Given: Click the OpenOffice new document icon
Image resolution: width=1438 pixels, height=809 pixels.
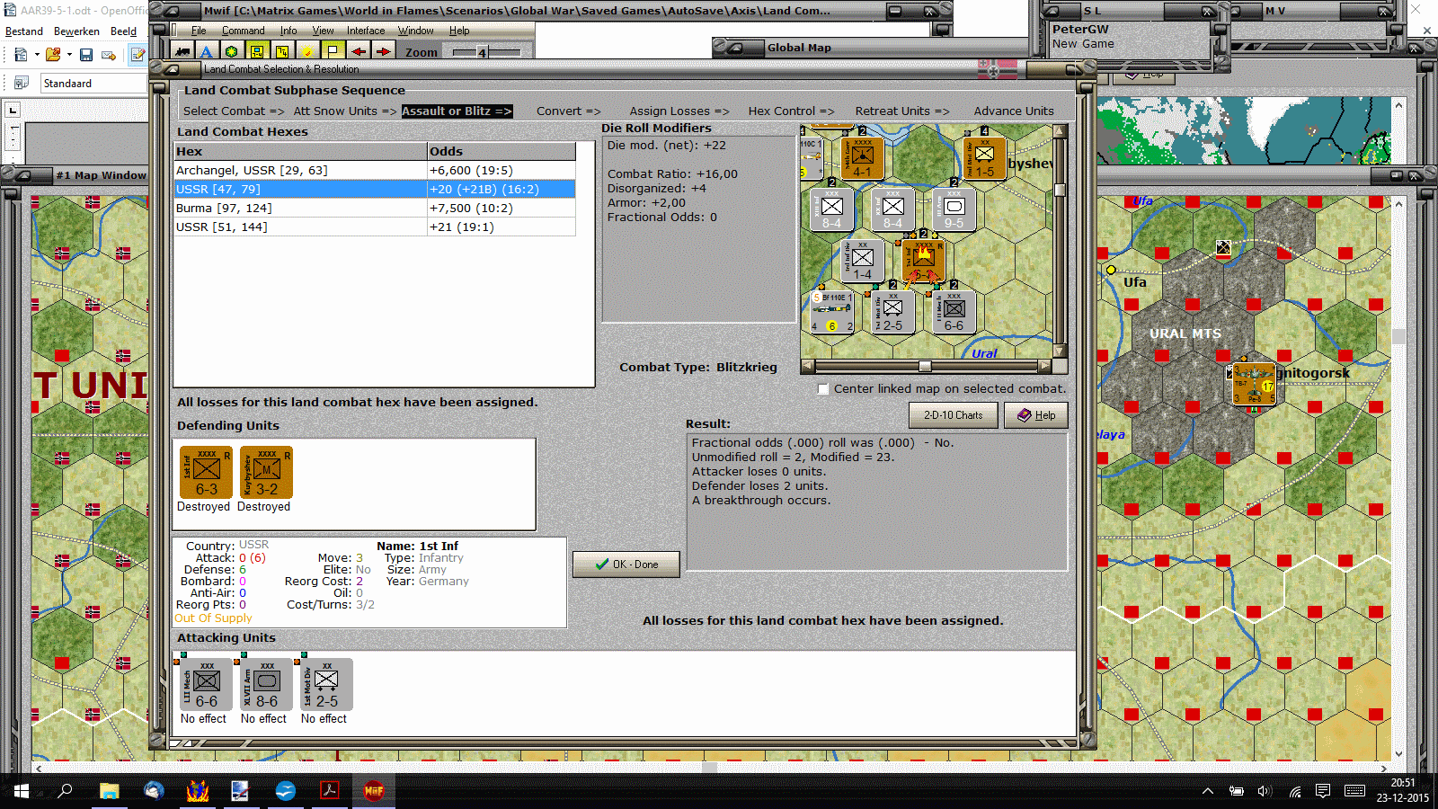Looking at the screenshot, I should click(x=21, y=55).
